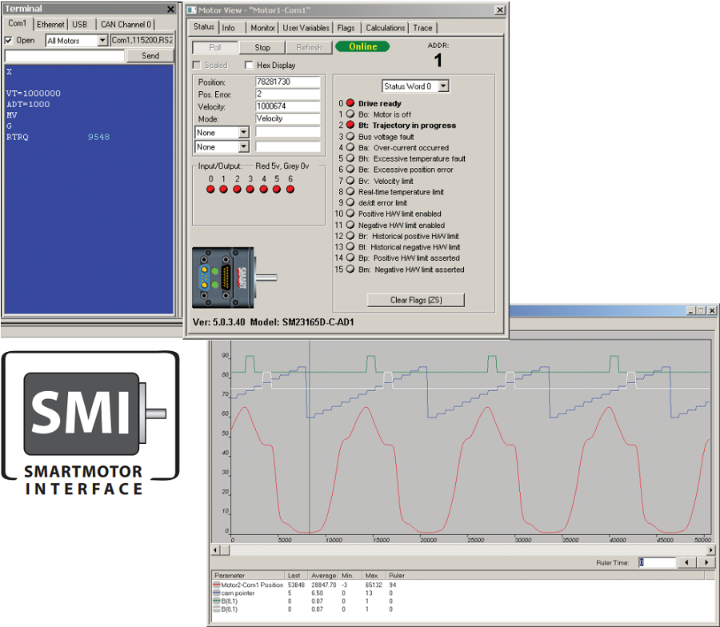Click I/O indicator 1 red LED
The width and height of the screenshot is (720, 627).
224,189
